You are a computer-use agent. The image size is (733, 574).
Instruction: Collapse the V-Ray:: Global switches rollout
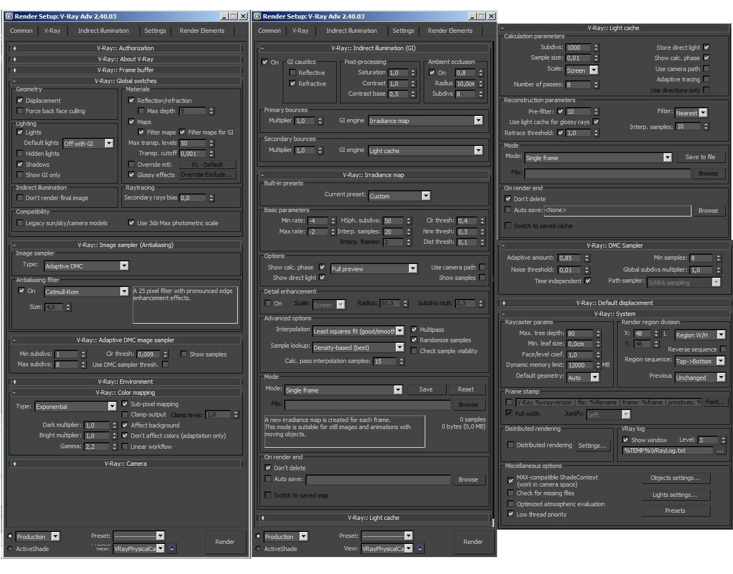point(126,81)
